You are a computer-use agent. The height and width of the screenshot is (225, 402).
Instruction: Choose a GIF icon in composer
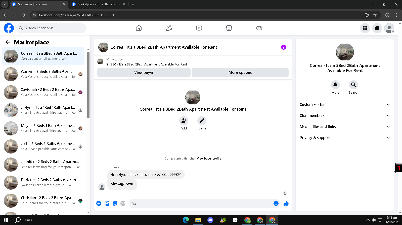click(123, 203)
